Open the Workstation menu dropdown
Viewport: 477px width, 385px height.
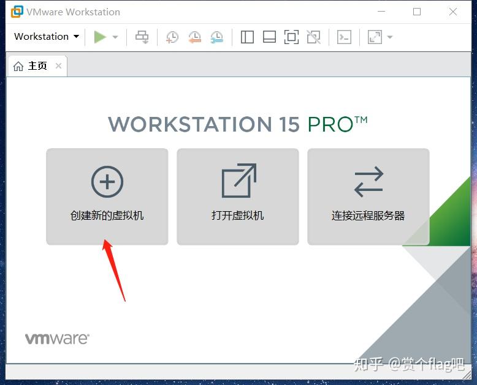click(47, 37)
